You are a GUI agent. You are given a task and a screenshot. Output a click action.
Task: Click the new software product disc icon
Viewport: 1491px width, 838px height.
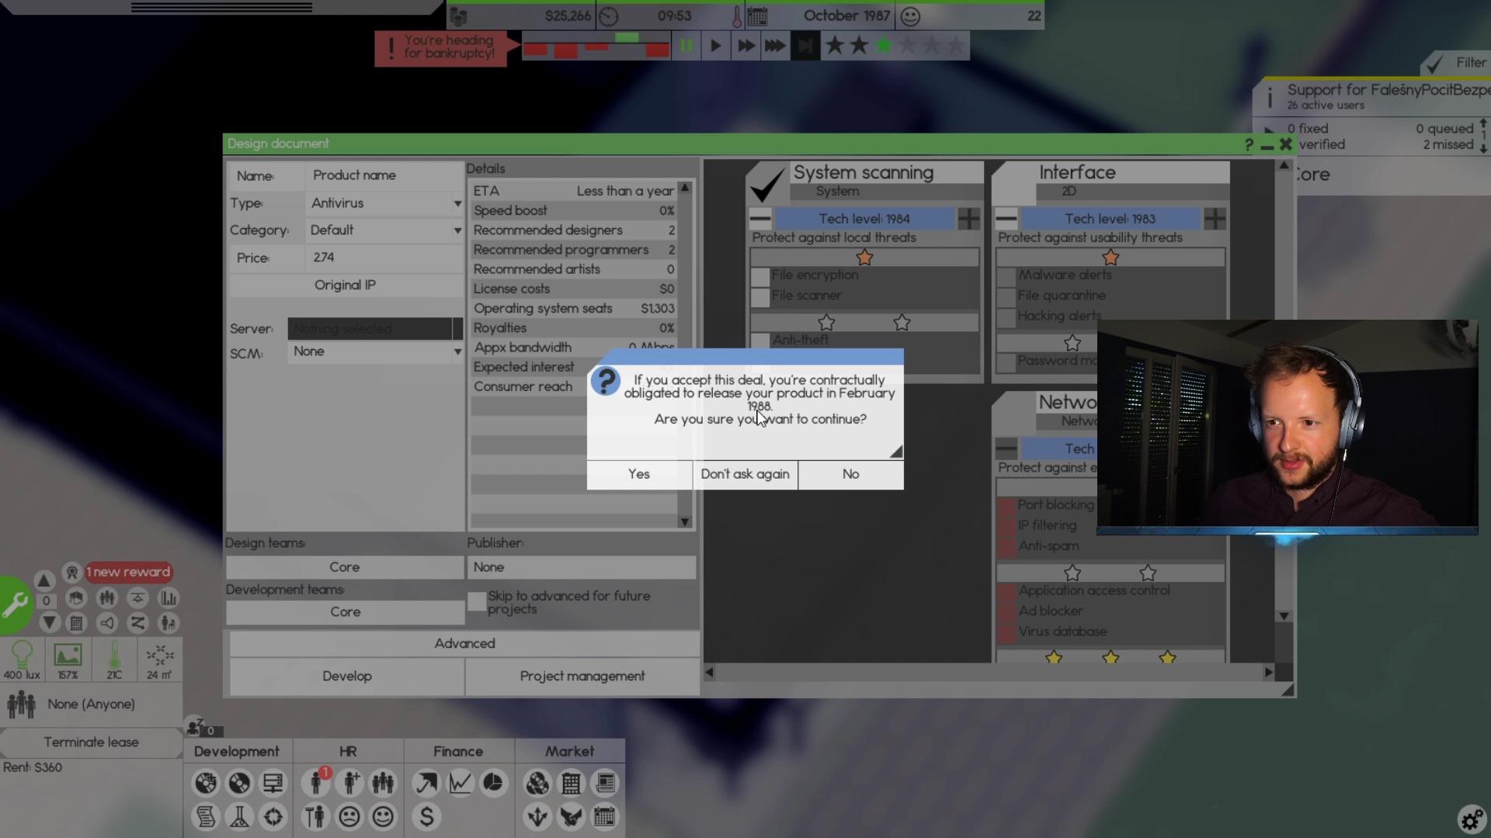tap(206, 783)
